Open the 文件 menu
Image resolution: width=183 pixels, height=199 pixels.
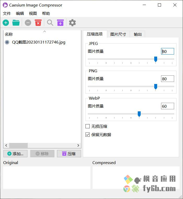click(x=7, y=13)
